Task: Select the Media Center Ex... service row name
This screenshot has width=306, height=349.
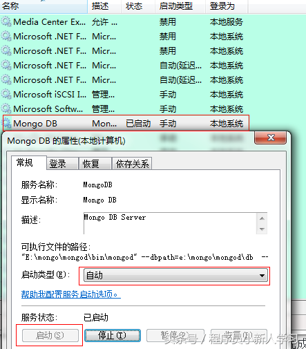Action: [50, 22]
